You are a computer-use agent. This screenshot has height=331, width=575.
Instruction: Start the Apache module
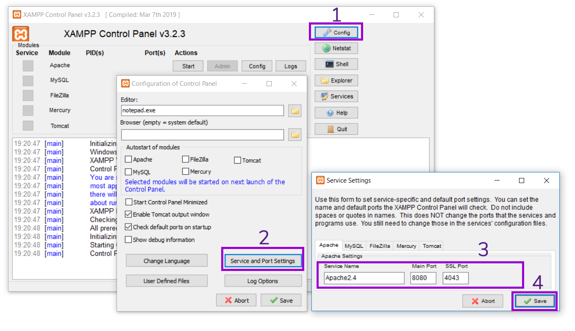pyautogui.click(x=188, y=66)
